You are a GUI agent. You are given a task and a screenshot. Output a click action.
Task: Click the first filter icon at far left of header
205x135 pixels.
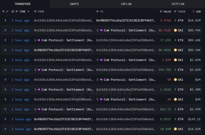[3, 11]
